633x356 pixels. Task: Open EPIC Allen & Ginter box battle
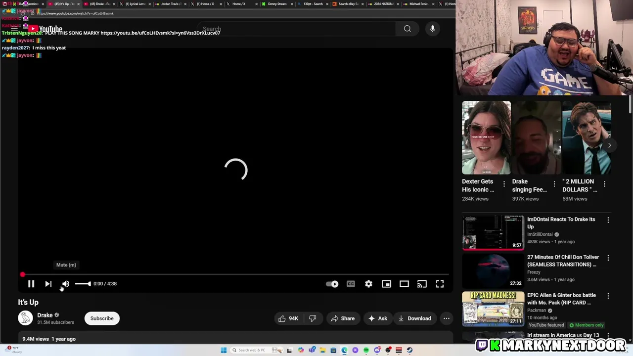(493, 309)
